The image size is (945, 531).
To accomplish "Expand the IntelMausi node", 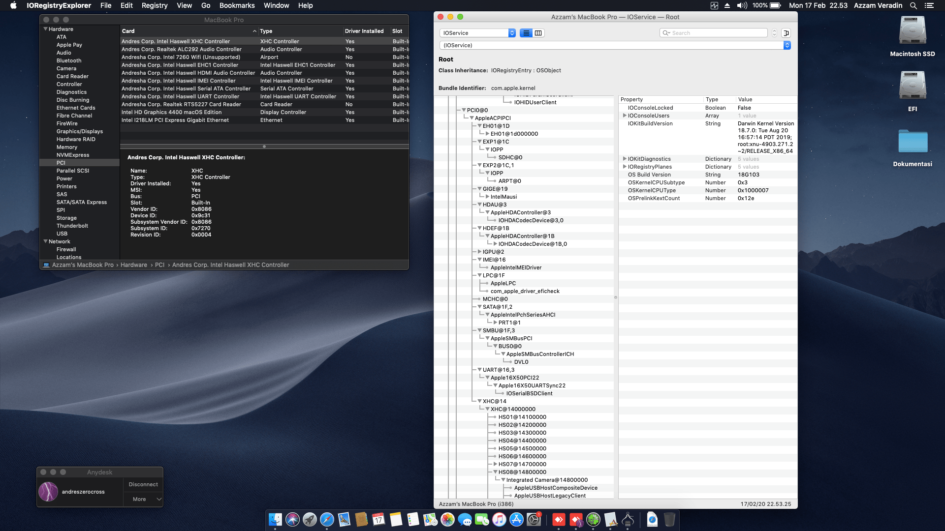I will 487,197.
